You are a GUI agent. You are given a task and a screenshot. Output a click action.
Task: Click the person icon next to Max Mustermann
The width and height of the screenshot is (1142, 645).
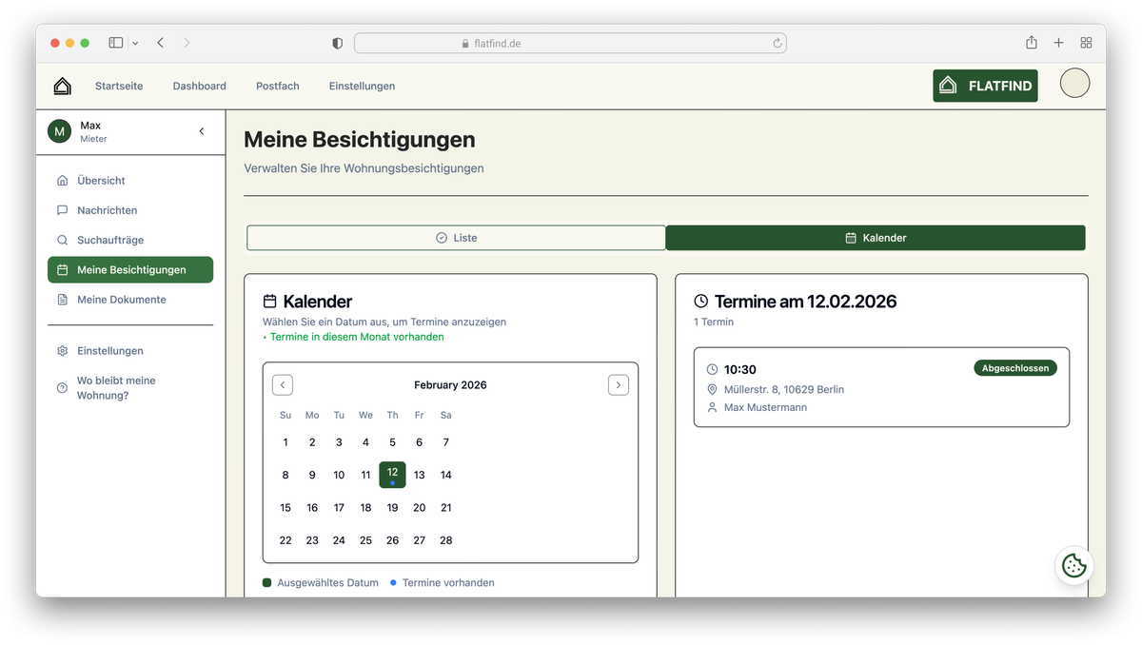click(712, 407)
